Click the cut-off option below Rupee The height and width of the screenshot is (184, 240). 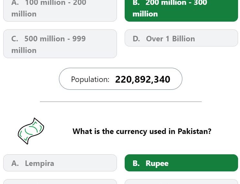click(181, 182)
